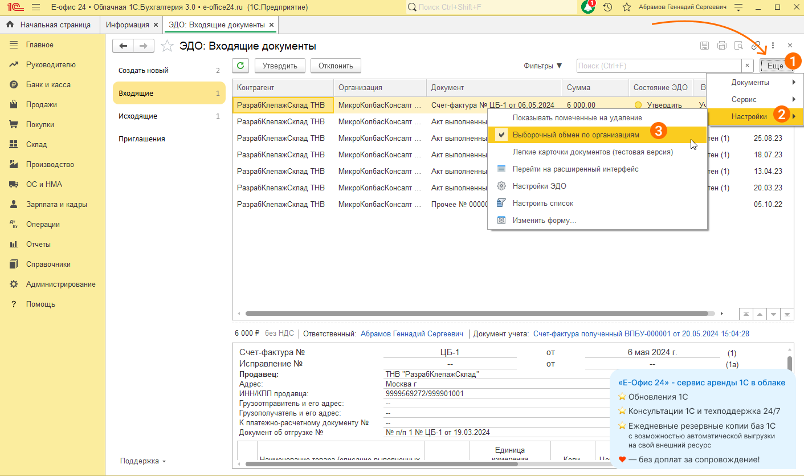This screenshot has height=476, width=804.
Task: Select Приглашения in the side list
Action: click(x=169, y=139)
